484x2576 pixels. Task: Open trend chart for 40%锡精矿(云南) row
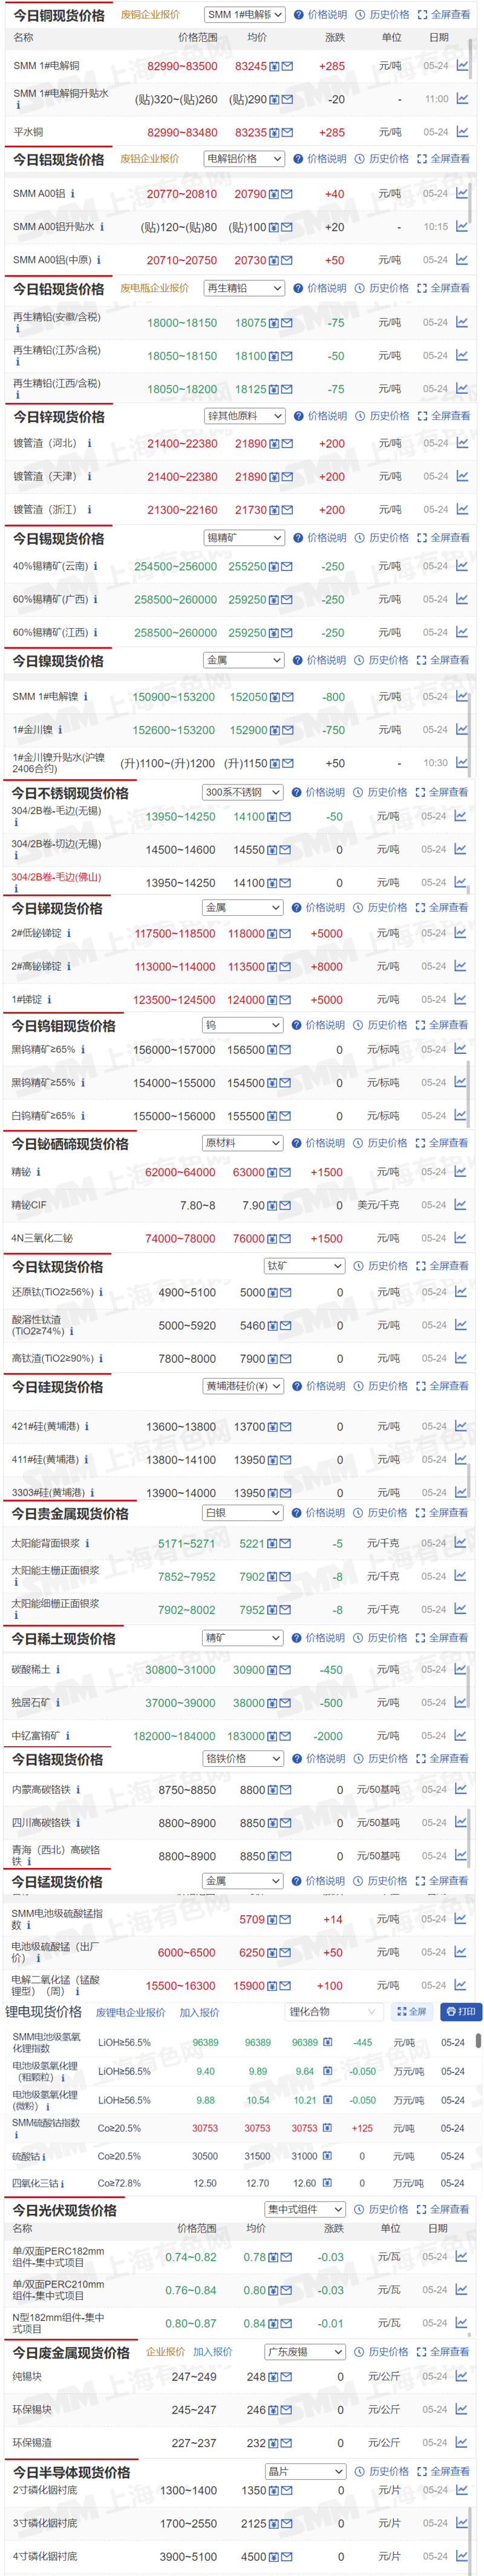461,566
